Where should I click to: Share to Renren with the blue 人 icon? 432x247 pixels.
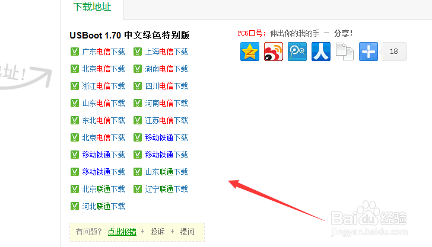[320, 52]
